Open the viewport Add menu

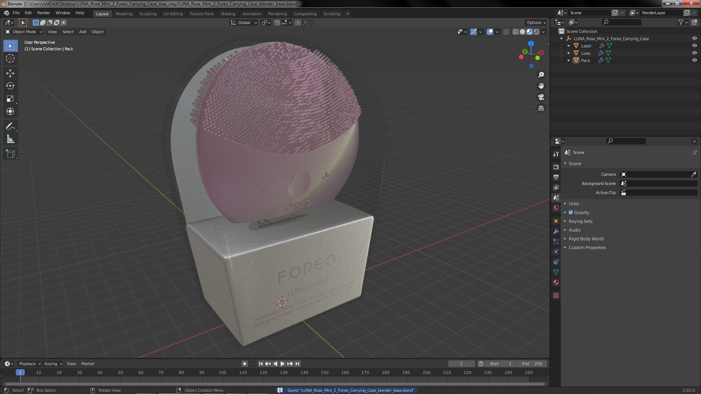[x=83, y=32]
